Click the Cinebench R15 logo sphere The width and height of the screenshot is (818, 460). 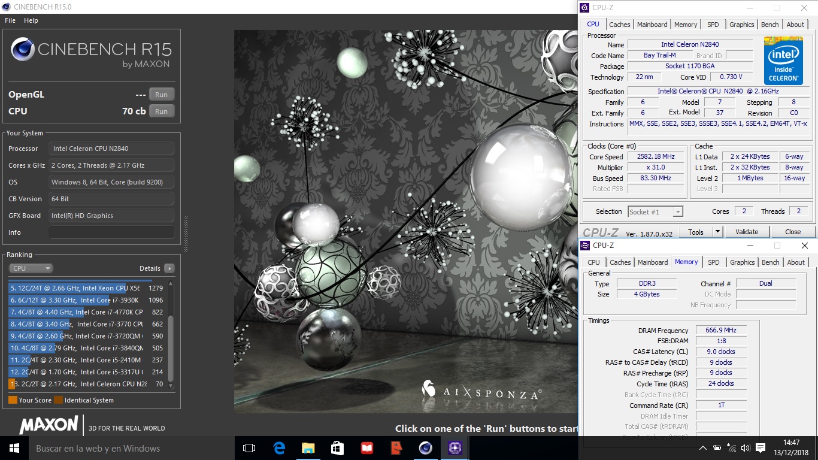(x=22, y=49)
